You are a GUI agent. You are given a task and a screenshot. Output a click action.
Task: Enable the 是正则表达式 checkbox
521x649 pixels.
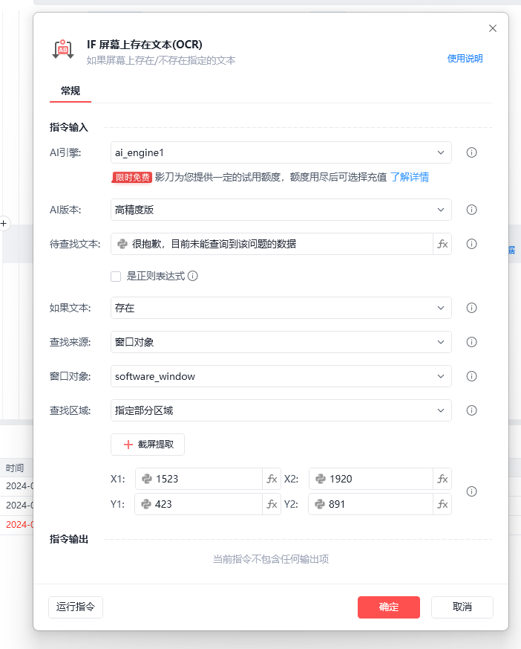[116, 277]
